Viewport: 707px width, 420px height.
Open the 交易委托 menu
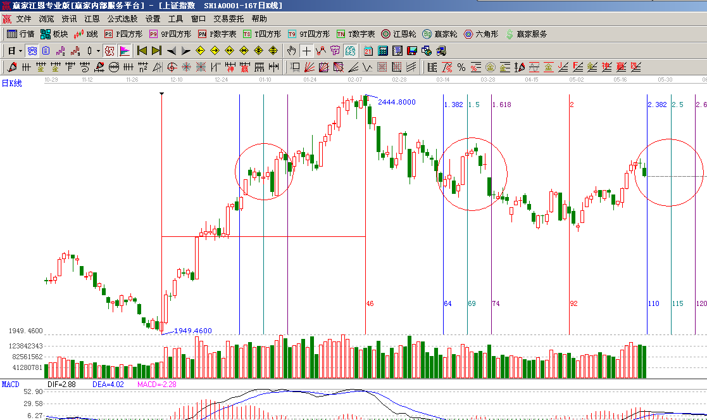[x=228, y=19]
